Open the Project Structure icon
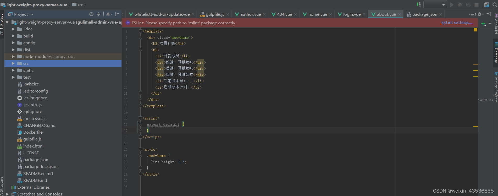Screen dimensions: 498x196 [x=487, y=5]
